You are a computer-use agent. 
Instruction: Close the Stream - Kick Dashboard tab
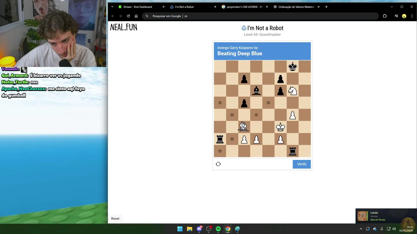click(x=164, y=7)
